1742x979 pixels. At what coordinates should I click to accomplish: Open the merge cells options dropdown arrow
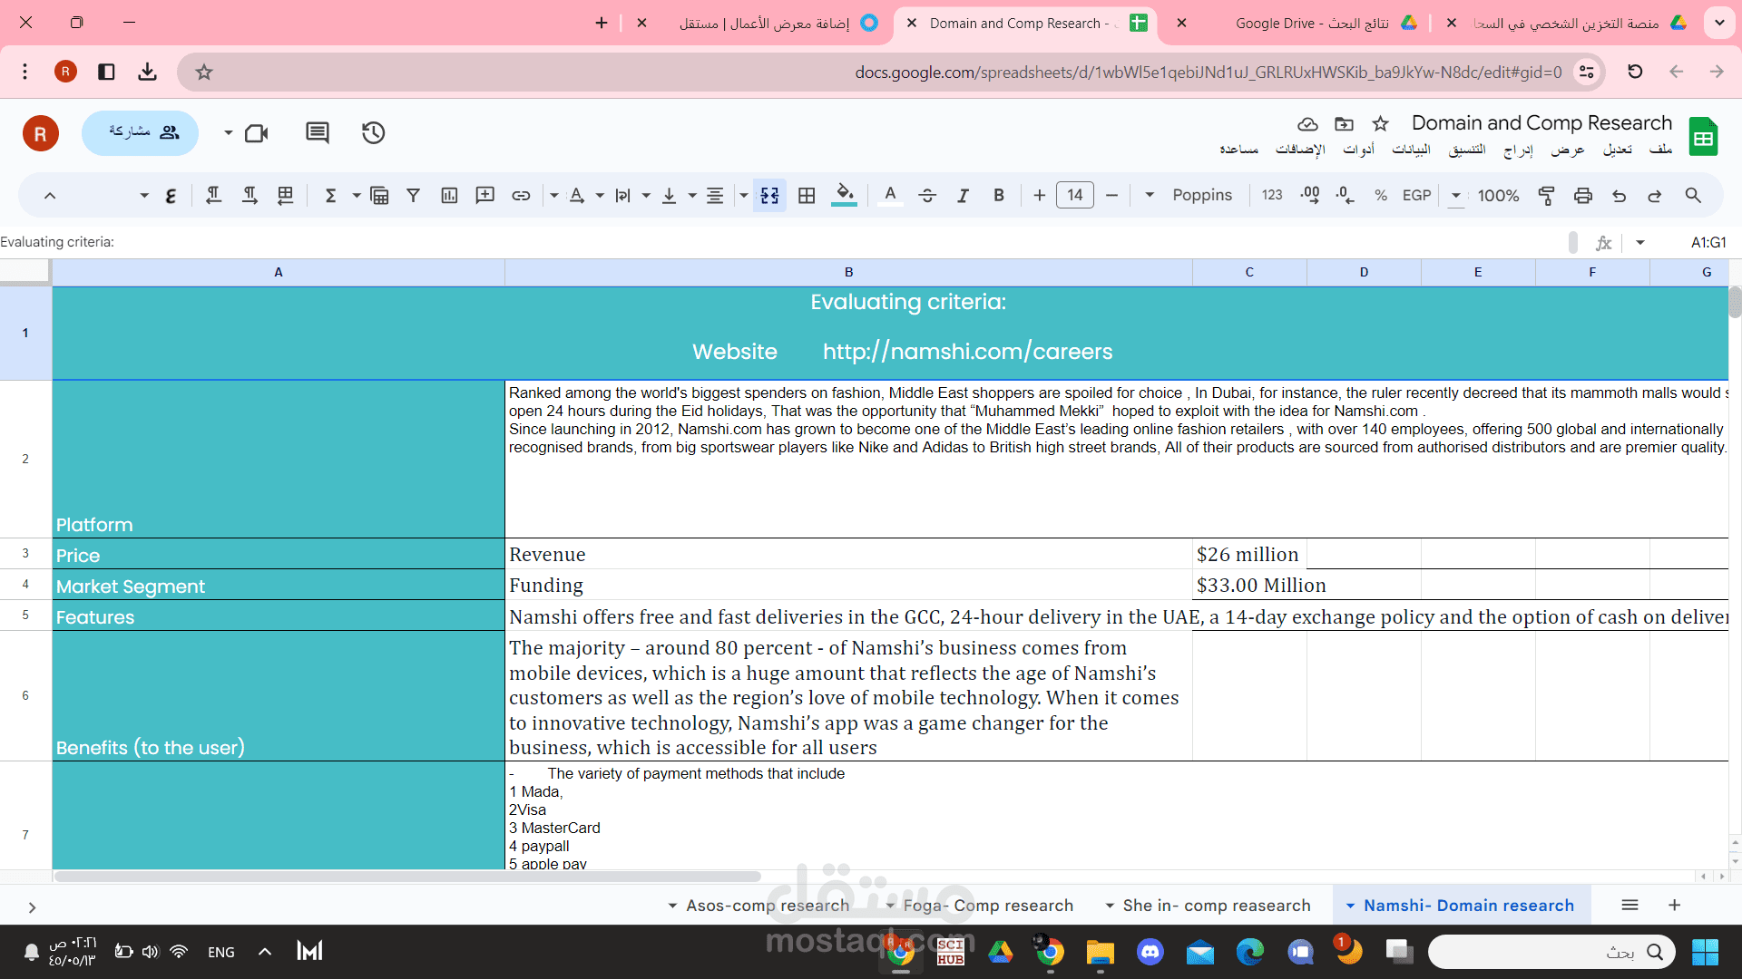pos(744,195)
